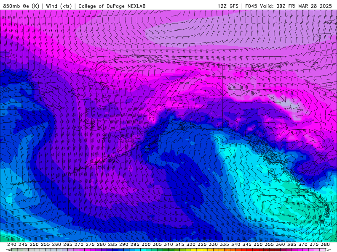Click the 325 color scale value
Screen dimensions: 337x252
[x=202, y=244]
